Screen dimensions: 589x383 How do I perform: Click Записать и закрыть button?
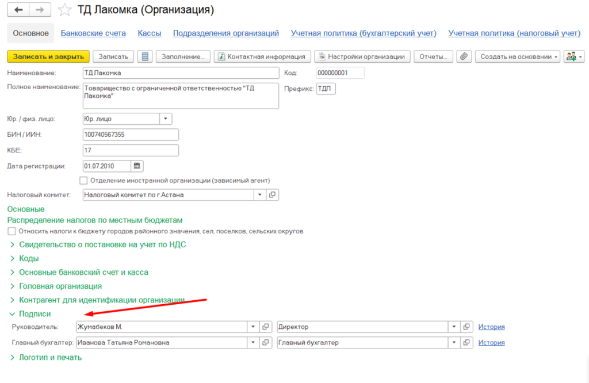click(x=48, y=56)
